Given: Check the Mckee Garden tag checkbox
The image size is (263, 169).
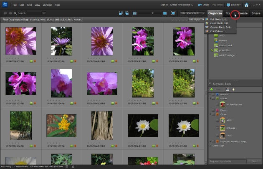Looking at the screenshot, I should click(x=218, y=104).
